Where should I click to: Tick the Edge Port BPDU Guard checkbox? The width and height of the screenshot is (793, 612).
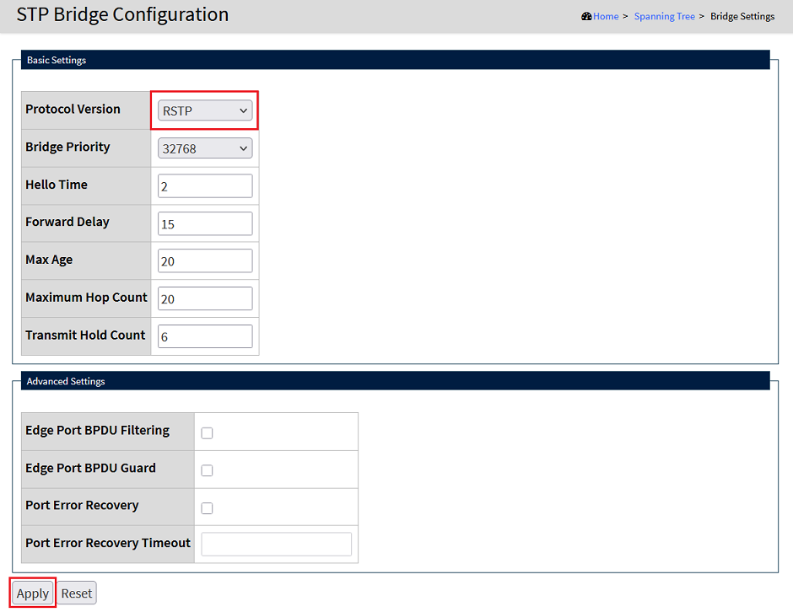(x=207, y=470)
